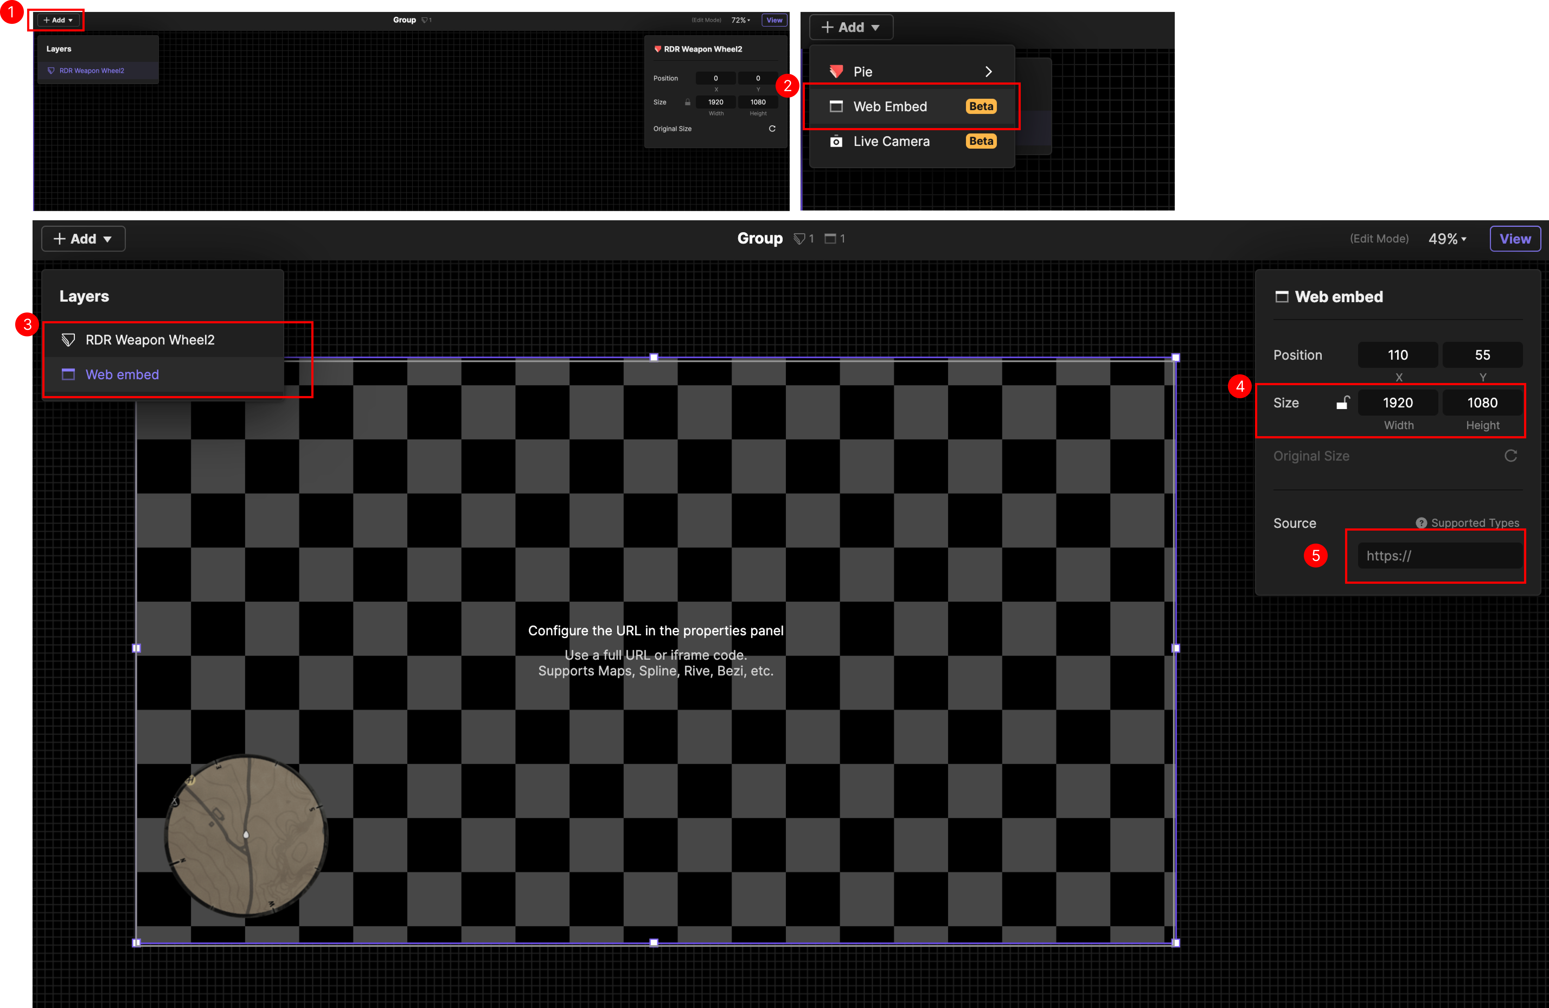
Task: Click the pie count icon next to the large Group title
Action: coord(799,239)
